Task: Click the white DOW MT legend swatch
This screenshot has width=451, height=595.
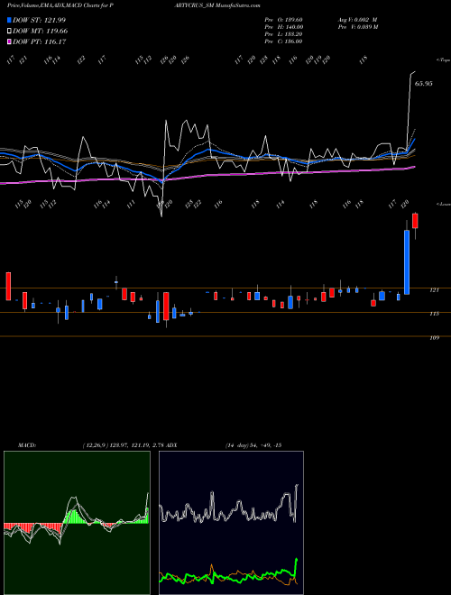Action: click(10, 32)
